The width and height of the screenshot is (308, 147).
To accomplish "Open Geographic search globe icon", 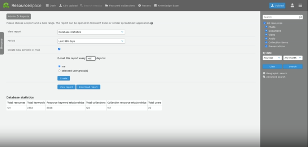I will tap(264, 73).
